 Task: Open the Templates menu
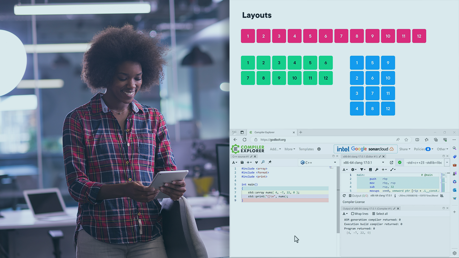coord(306,149)
